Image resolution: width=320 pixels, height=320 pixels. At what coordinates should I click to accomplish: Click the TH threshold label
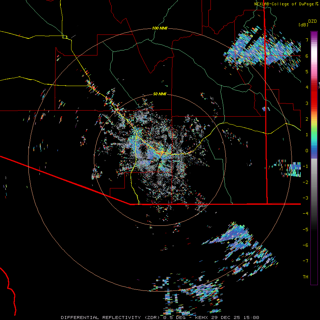coord(305,277)
